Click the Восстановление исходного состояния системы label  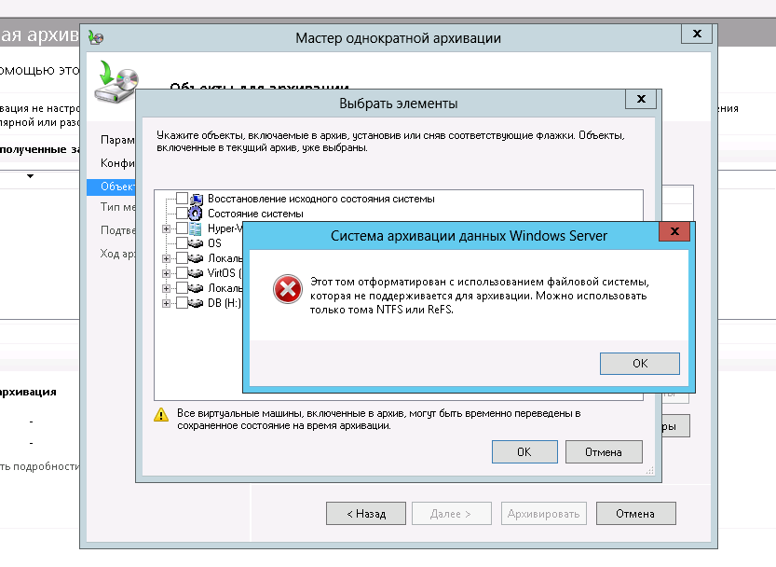320,199
